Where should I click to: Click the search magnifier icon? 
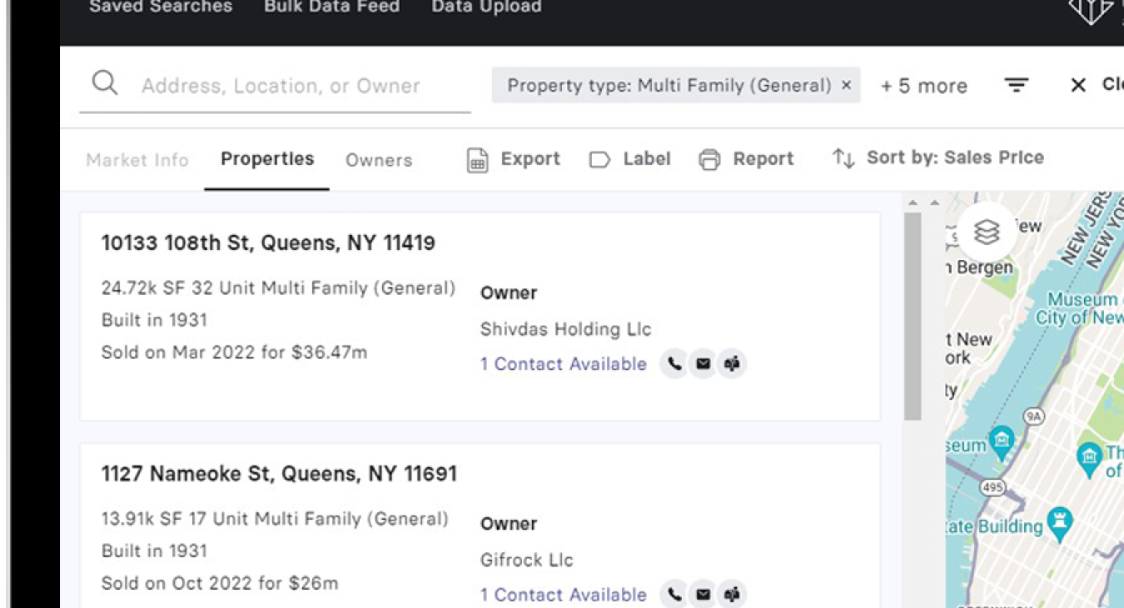pyautogui.click(x=105, y=83)
